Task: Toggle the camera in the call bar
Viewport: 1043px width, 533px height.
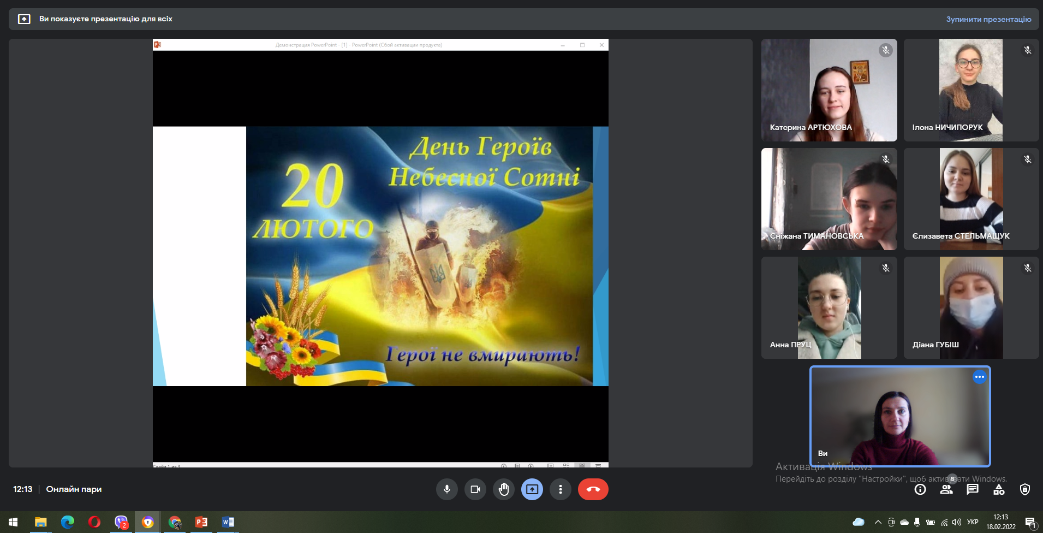Action: pyautogui.click(x=475, y=489)
